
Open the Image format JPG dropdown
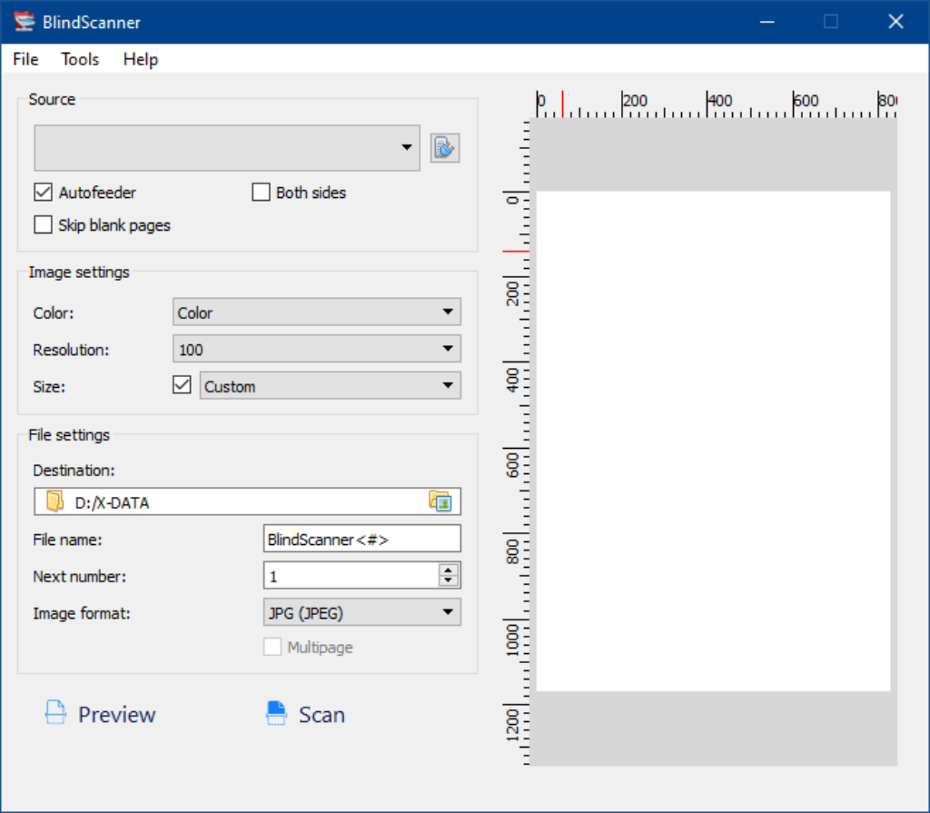(x=361, y=612)
